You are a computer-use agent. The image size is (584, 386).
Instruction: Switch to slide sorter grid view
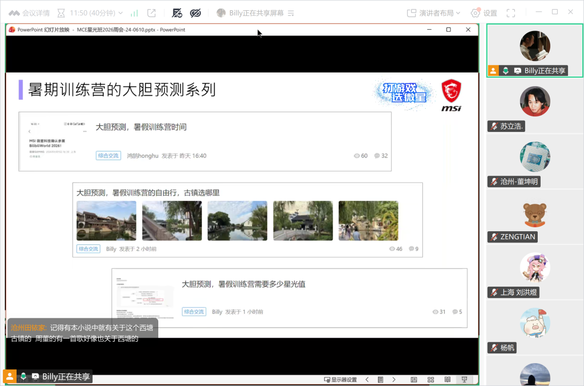tap(431, 380)
